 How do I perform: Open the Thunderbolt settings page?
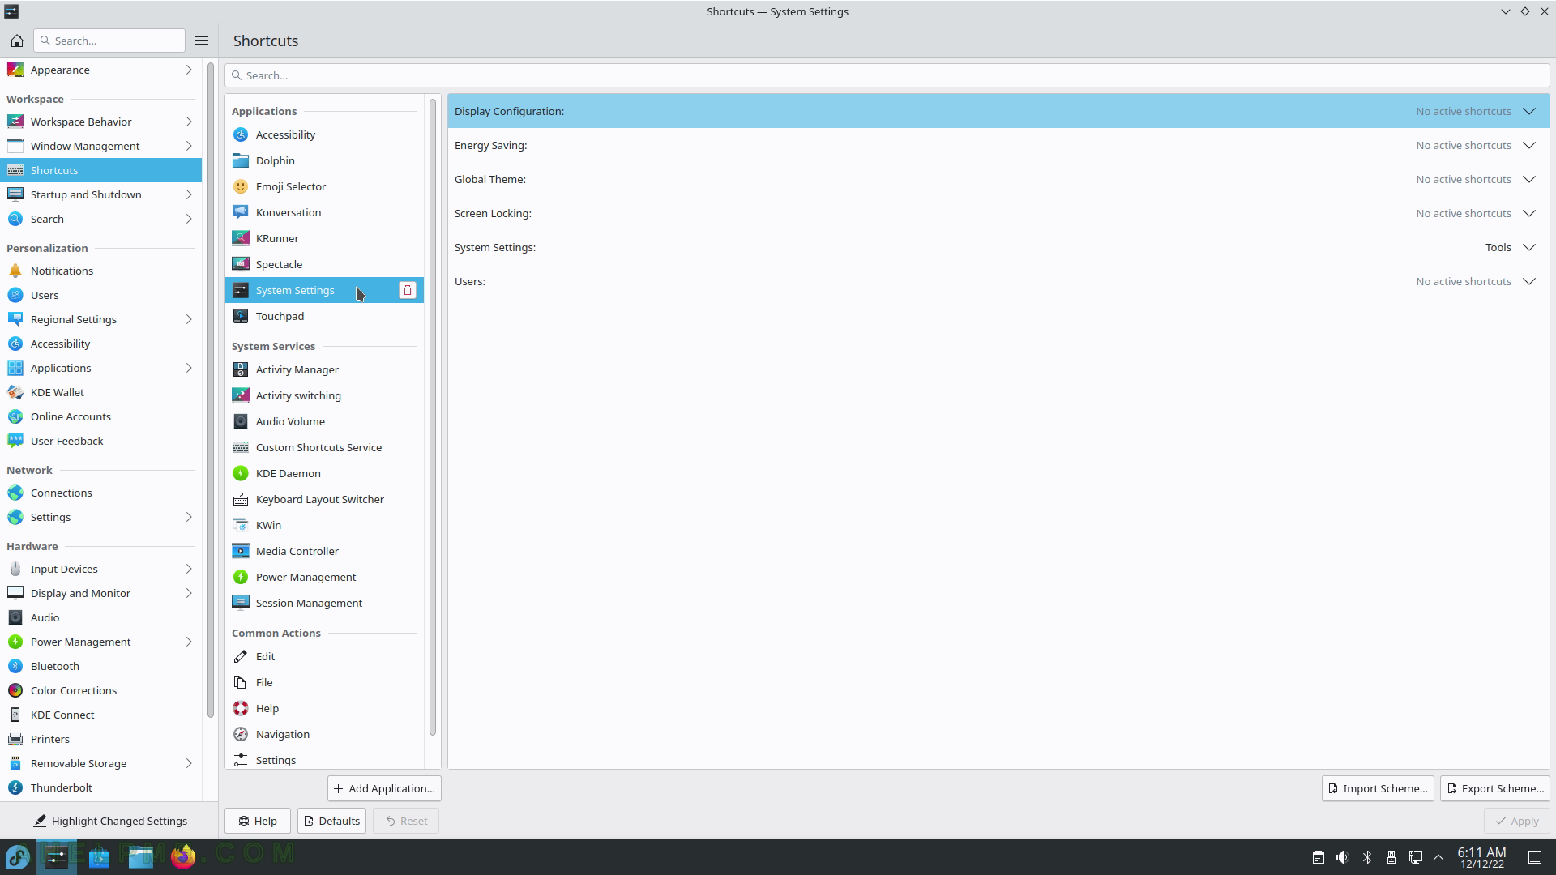(x=100, y=787)
